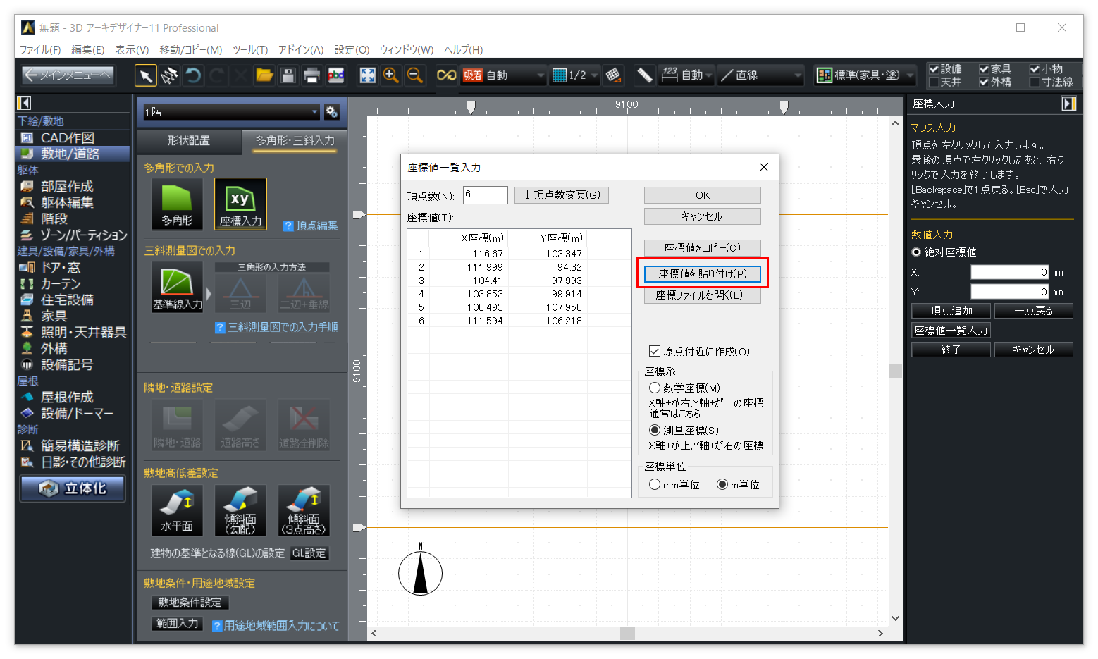The height and width of the screenshot is (659, 1098).
Task: Click the 立体化 3D view button
Action: pyautogui.click(x=73, y=488)
